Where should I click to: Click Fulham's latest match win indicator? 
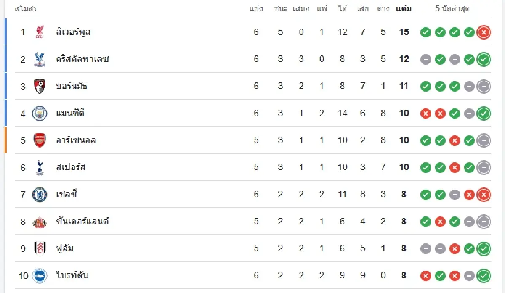point(484,248)
